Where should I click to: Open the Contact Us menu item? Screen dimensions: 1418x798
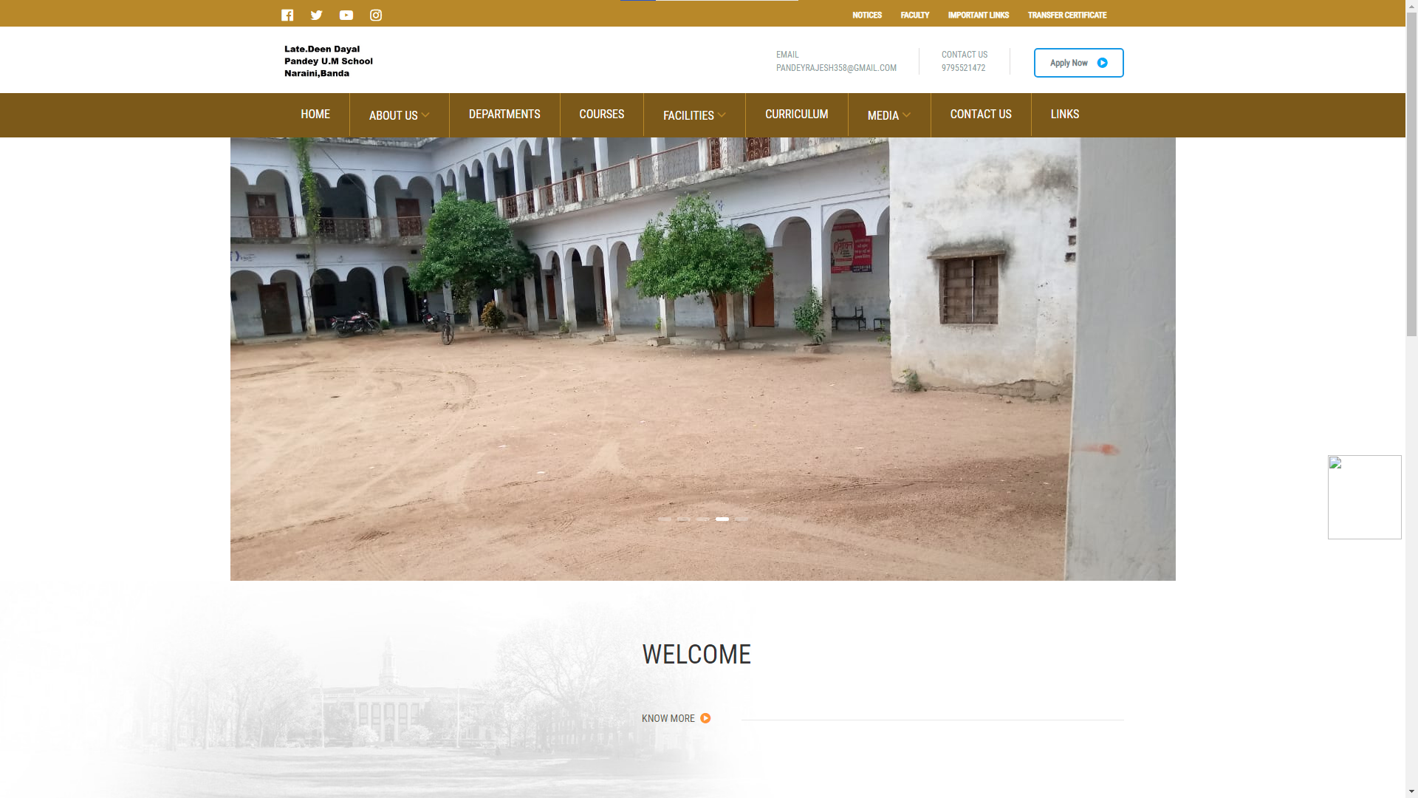pyautogui.click(x=981, y=115)
